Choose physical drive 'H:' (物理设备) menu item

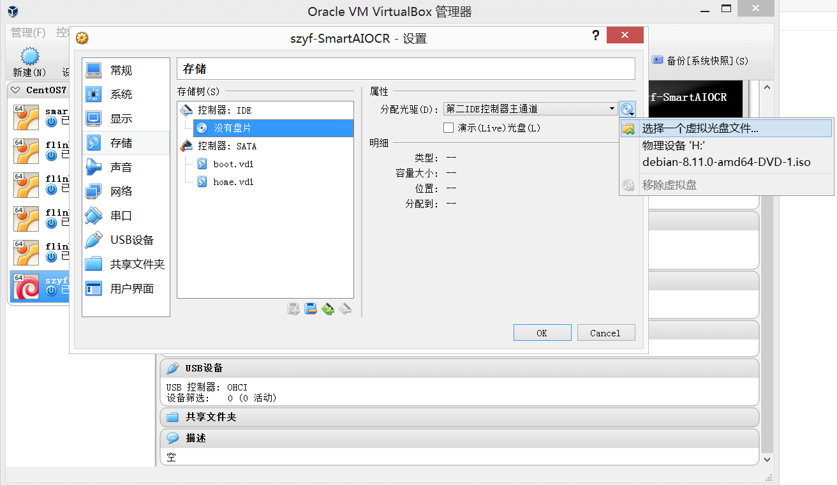point(727,145)
